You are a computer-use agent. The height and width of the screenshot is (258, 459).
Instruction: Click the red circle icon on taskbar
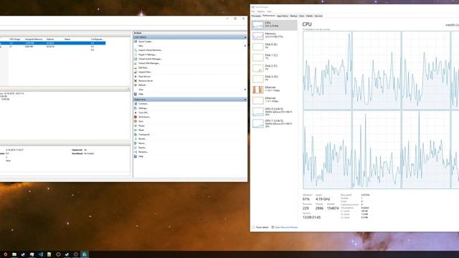click(5, 254)
